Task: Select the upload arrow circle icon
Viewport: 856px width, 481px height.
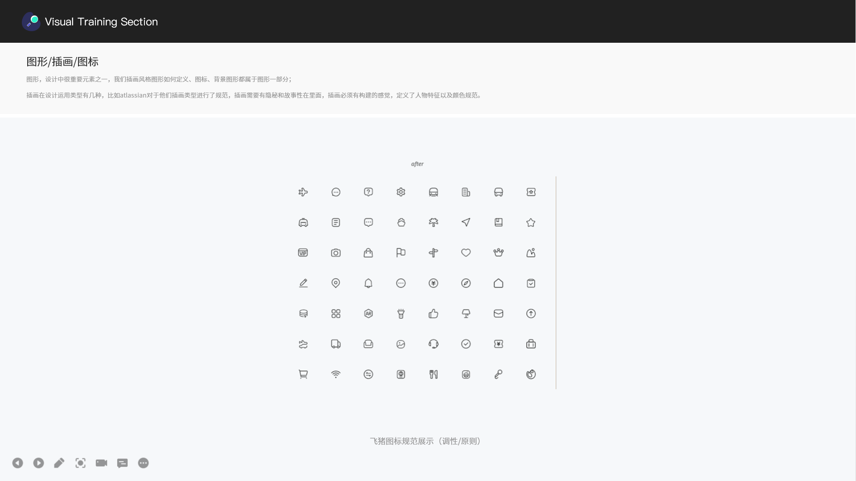Action: click(x=531, y=314)
